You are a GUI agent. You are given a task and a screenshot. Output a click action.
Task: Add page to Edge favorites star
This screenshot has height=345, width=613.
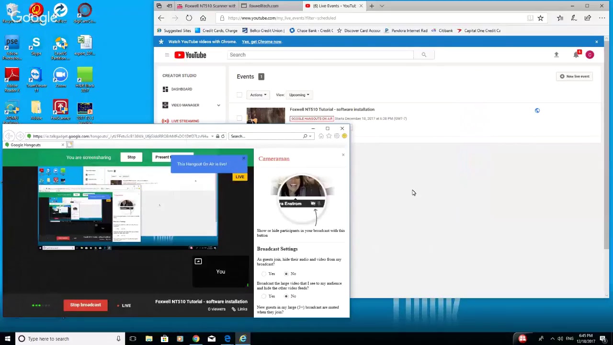point(540,18)
